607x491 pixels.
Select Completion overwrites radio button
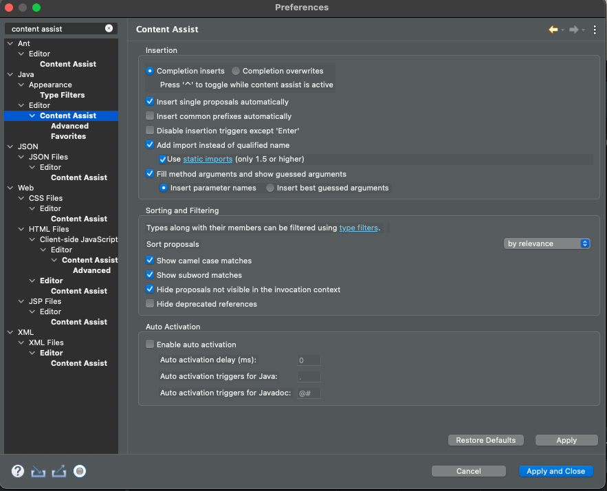[x=235, y=71]
